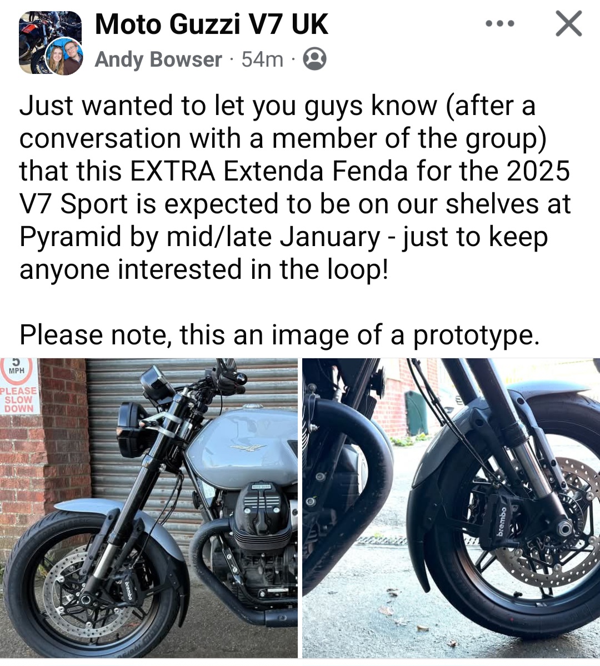Open Andy Bowser's profile picture avatar
Screen dimensions: 600x666
click(65, 57)
